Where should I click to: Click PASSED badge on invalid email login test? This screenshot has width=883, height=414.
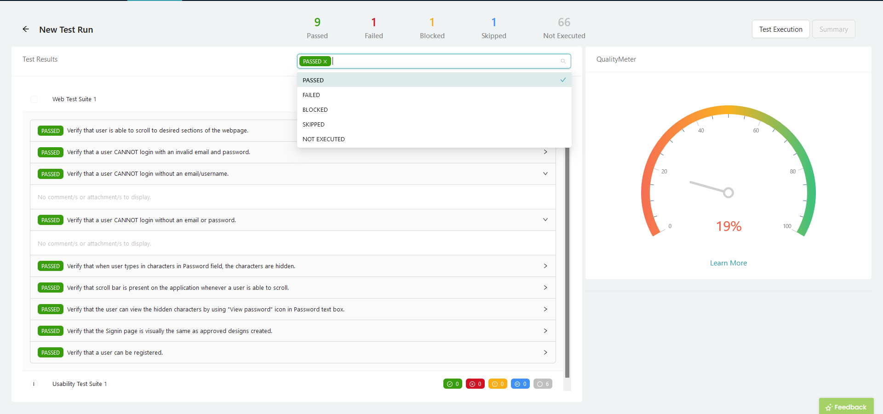tap(51, 152)
